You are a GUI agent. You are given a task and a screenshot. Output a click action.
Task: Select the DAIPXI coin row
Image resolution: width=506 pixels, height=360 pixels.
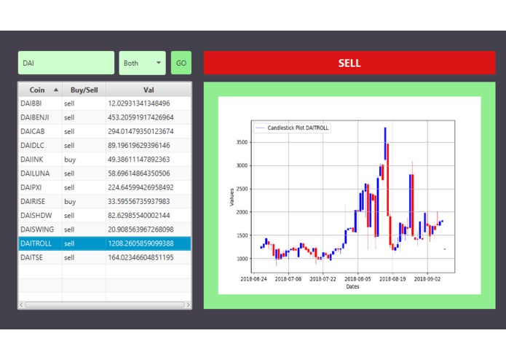tap(105, 187)
